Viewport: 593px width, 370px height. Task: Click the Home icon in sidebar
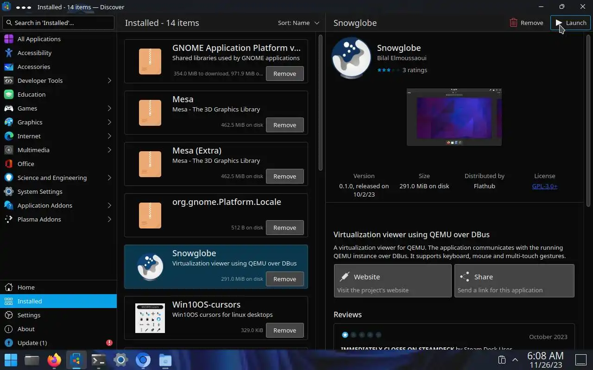click(9, 287)
